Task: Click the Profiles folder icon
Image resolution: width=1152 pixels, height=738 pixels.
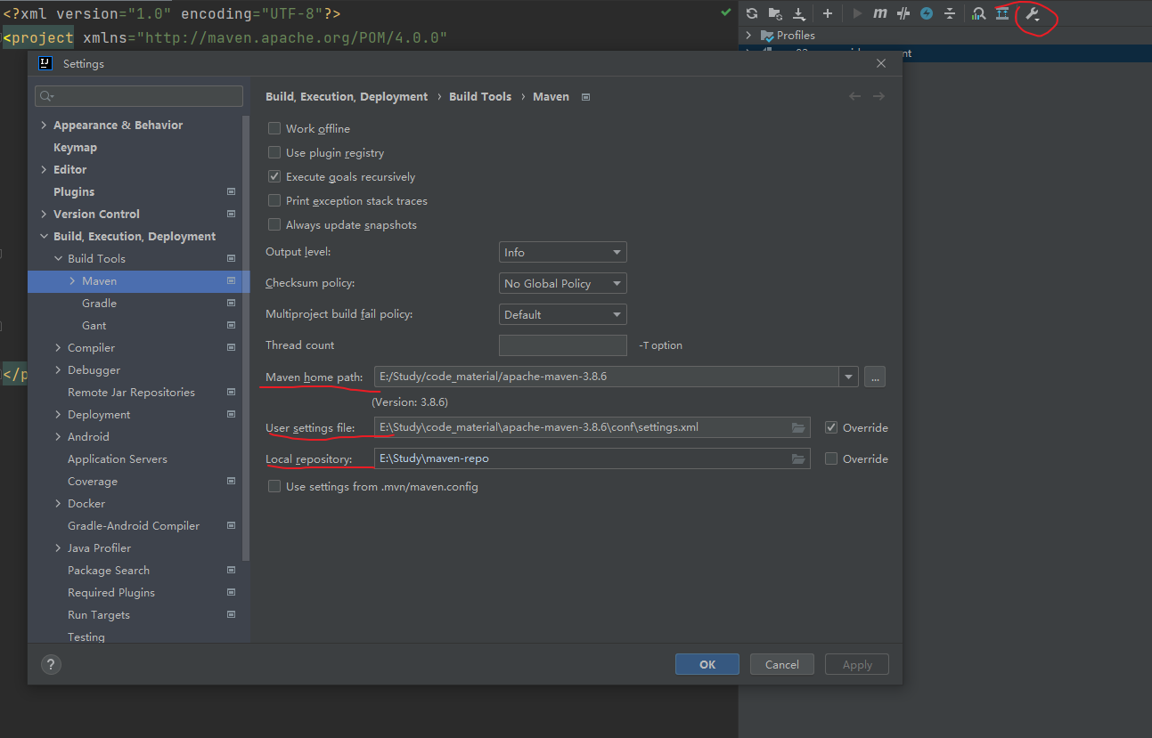Action: [767, 36]
